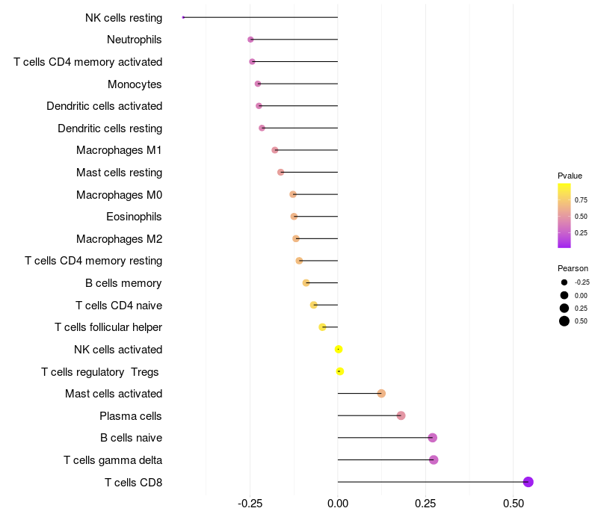Click the T cells regulatory Tregs dot
Image resolution: width=598 pixels, height=523 pixels.
click(x=340, y=371)
